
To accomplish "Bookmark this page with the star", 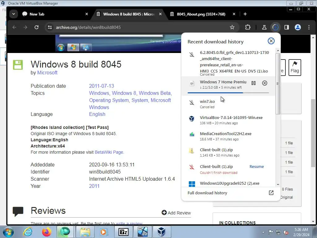I will coord(232,27).
